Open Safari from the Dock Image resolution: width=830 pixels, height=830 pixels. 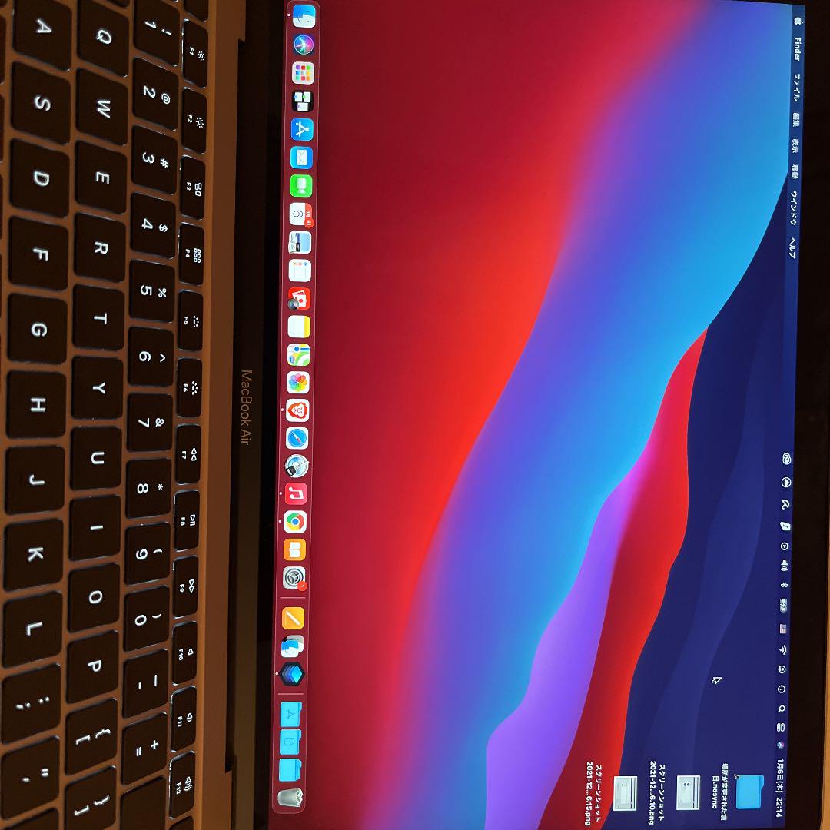tap(297, 438)
